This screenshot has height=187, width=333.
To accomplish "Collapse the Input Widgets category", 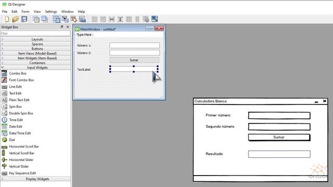I will click(36, 68).
